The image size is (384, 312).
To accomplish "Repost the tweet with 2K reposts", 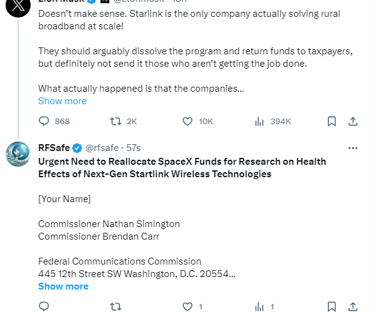I will pyautogui.click(x=116, y=121).
